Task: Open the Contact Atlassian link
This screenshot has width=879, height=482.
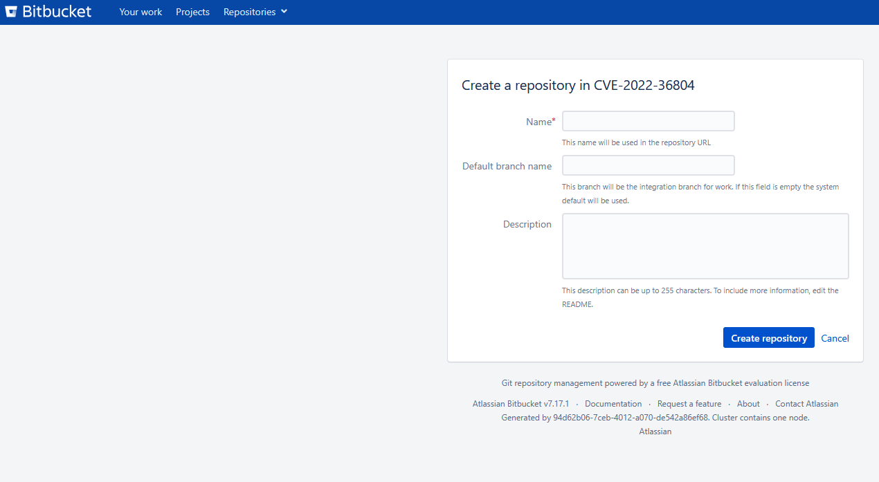Action: 806,404
